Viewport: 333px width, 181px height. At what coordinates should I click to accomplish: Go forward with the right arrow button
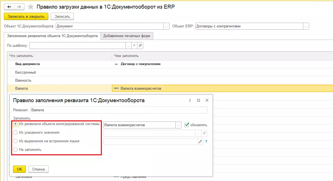click(x=19, y=7)
